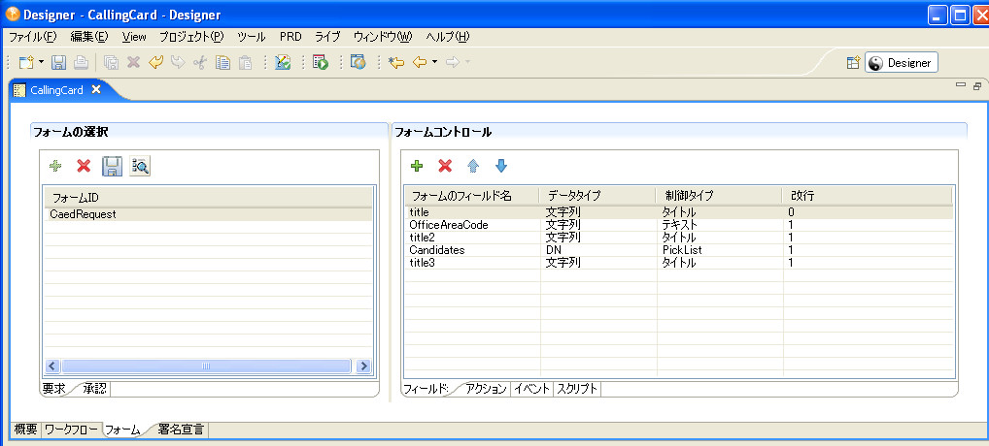The image size is (989, 446).
Task: Add a form field with green plus
Action: (417, 166)
